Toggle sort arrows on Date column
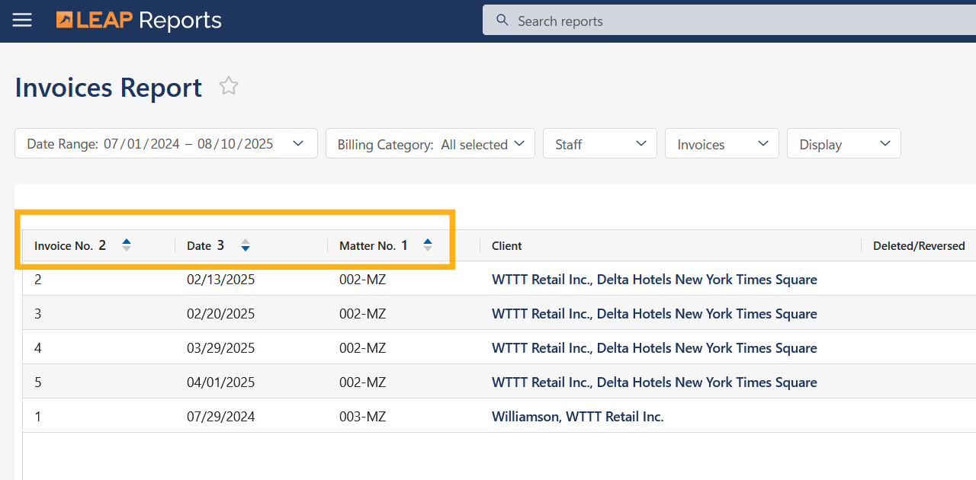This screenshot has height=480, width=976. (246, 245)
